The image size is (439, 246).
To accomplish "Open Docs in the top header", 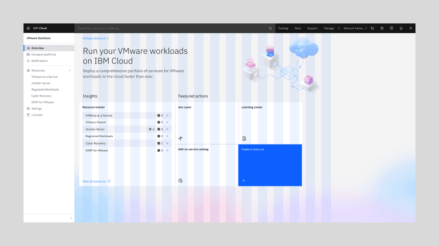I will pyautogui.click(x=297, y=28).
